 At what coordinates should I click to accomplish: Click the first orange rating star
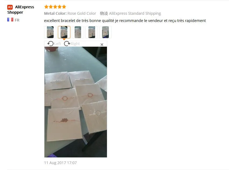click(46, 7)
